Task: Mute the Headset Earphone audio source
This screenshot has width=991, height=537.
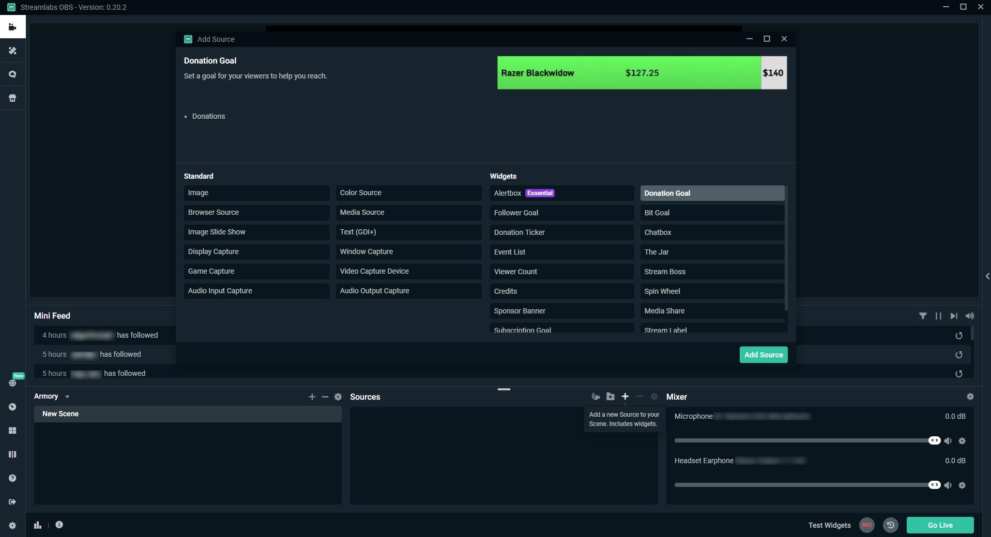Action: click(x=949, y=485)
